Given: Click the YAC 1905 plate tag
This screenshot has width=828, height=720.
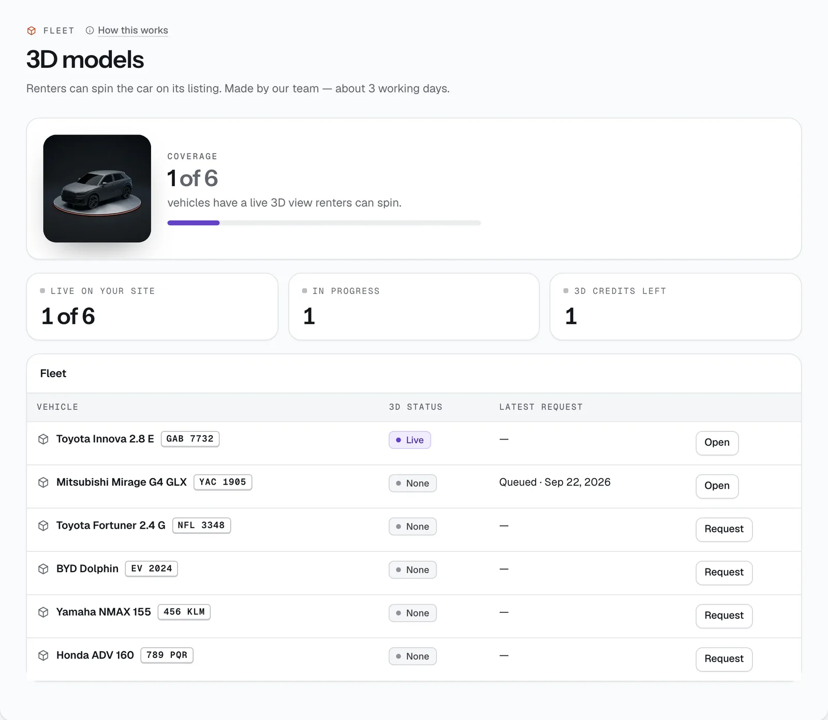Looking at the screenshot, I should [x=223, y=482].
